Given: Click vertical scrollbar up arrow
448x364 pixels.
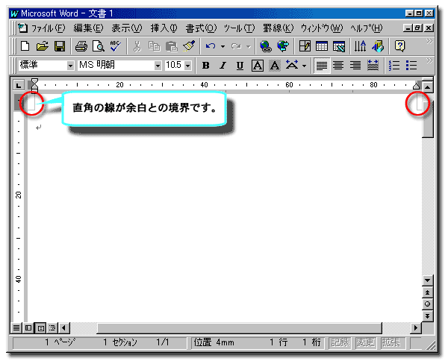Looking at the screenshot, I should [x=427, y=87].
